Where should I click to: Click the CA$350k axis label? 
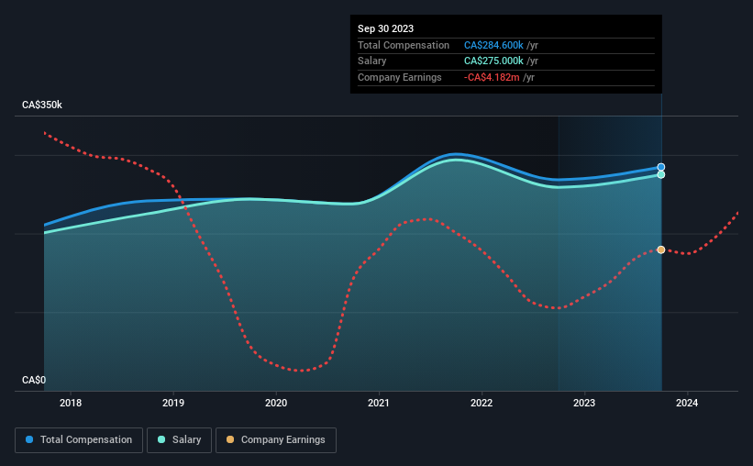pyautogui.click(x=42, y=105)
